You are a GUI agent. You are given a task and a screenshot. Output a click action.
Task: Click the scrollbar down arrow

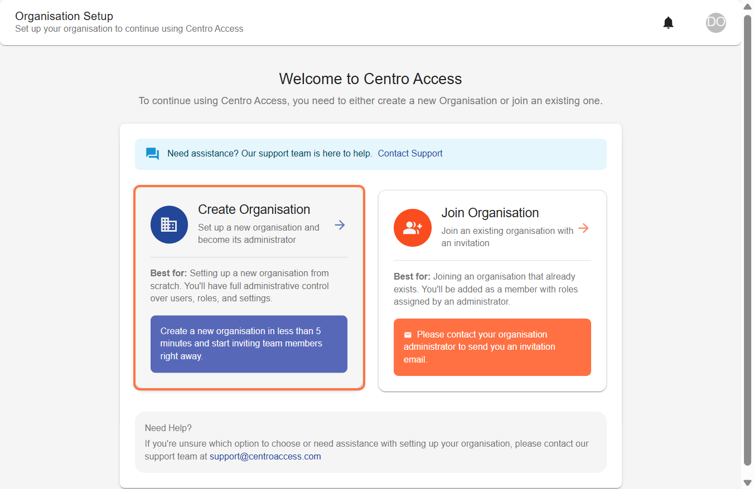pos(748,482)
